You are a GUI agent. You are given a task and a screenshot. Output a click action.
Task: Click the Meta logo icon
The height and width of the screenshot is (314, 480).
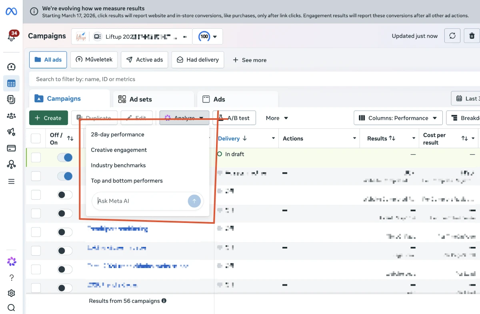point(11,12)
